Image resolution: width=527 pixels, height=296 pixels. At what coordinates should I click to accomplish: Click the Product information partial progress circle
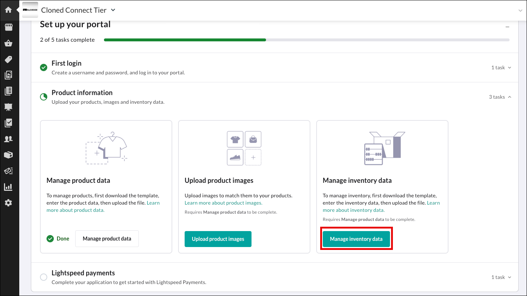pyautogui.click(x=44, y=97)
